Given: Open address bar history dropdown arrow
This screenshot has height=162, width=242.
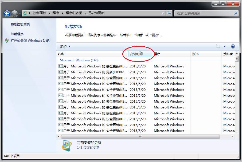Looking at the screenshot, I should [163, 13].
